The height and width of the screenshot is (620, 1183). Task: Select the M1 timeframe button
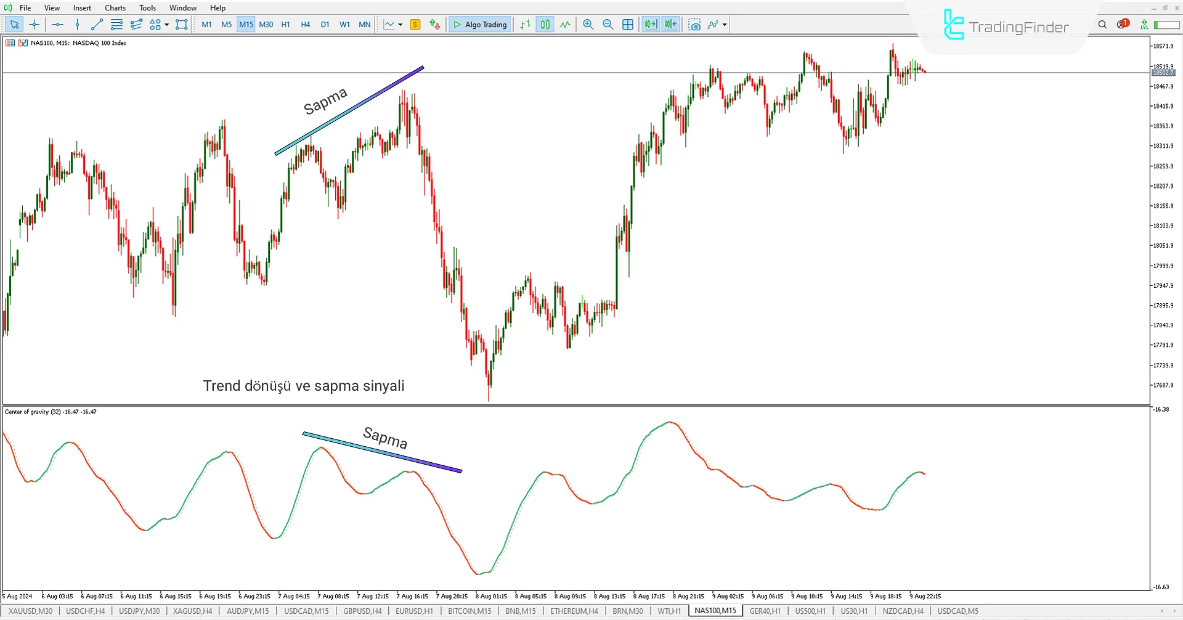206,25
